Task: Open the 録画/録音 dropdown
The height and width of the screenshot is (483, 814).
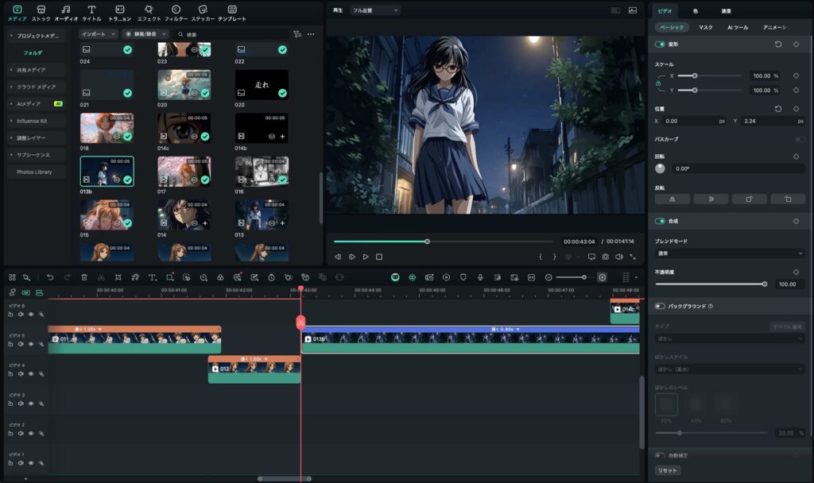Action: [x=145, y=34]
